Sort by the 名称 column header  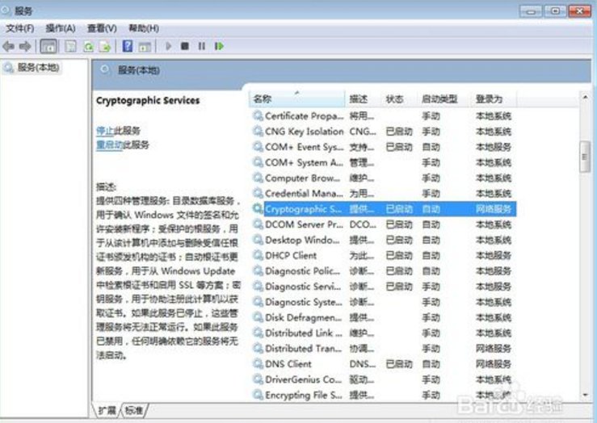(x=297, y=99)
